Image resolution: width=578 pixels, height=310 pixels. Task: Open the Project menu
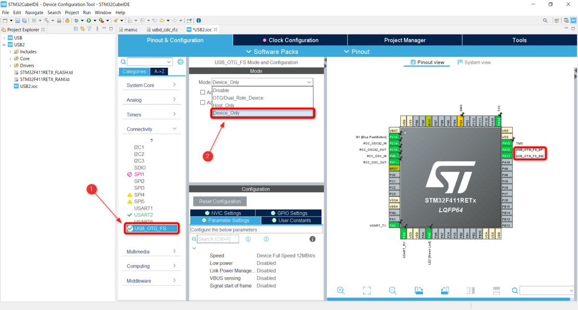tap(72, 13)
